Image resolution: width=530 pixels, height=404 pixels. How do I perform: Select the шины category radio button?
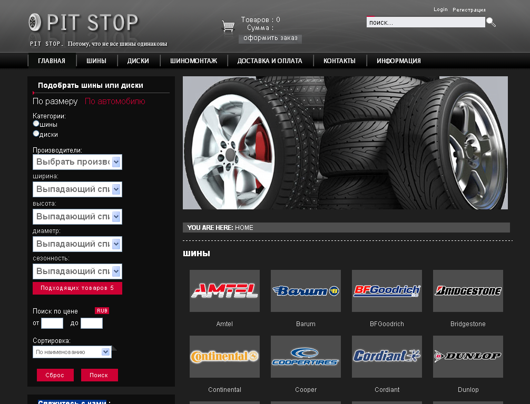pyautogui.click(x=36, y=124)
